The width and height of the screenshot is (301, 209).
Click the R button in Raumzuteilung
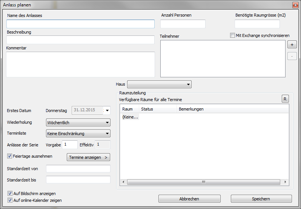[x=285, y=99]
